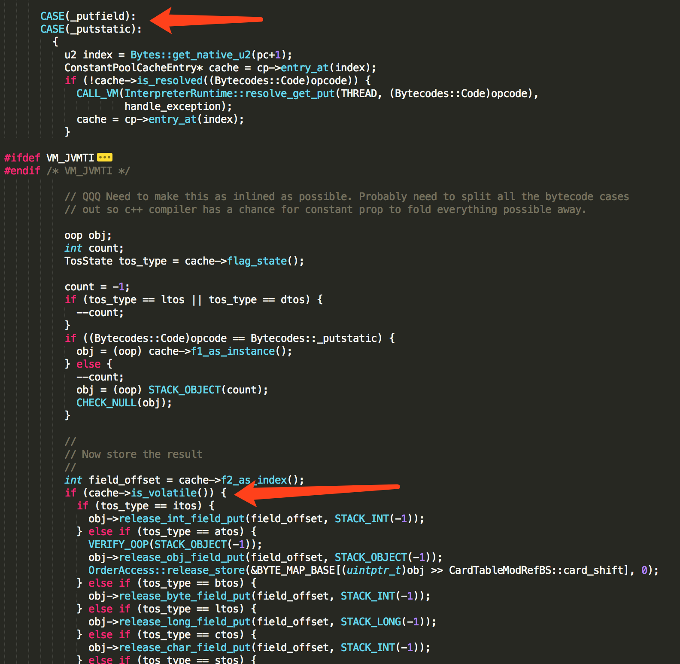Click the is_volatile() method call

[164, 493]
